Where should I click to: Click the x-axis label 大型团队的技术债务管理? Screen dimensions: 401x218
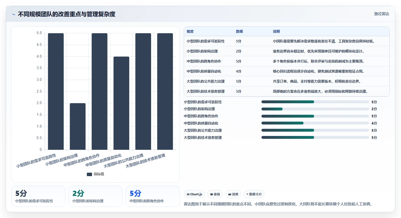(x=146, y=161)
